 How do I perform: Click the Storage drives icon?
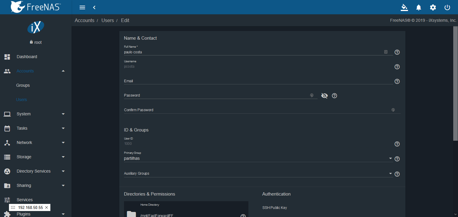pos(7,157)
